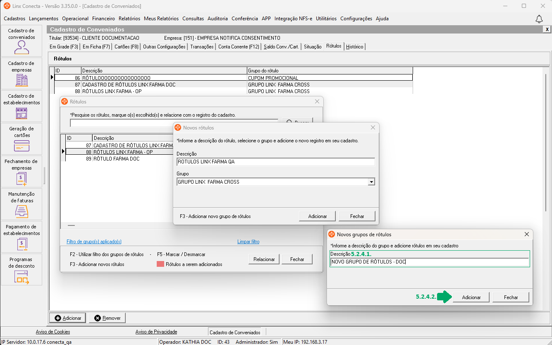552x345 pixels.
Task: Click Fechar in the Novos rótulos dialog
Action: (x=357, y=216)
